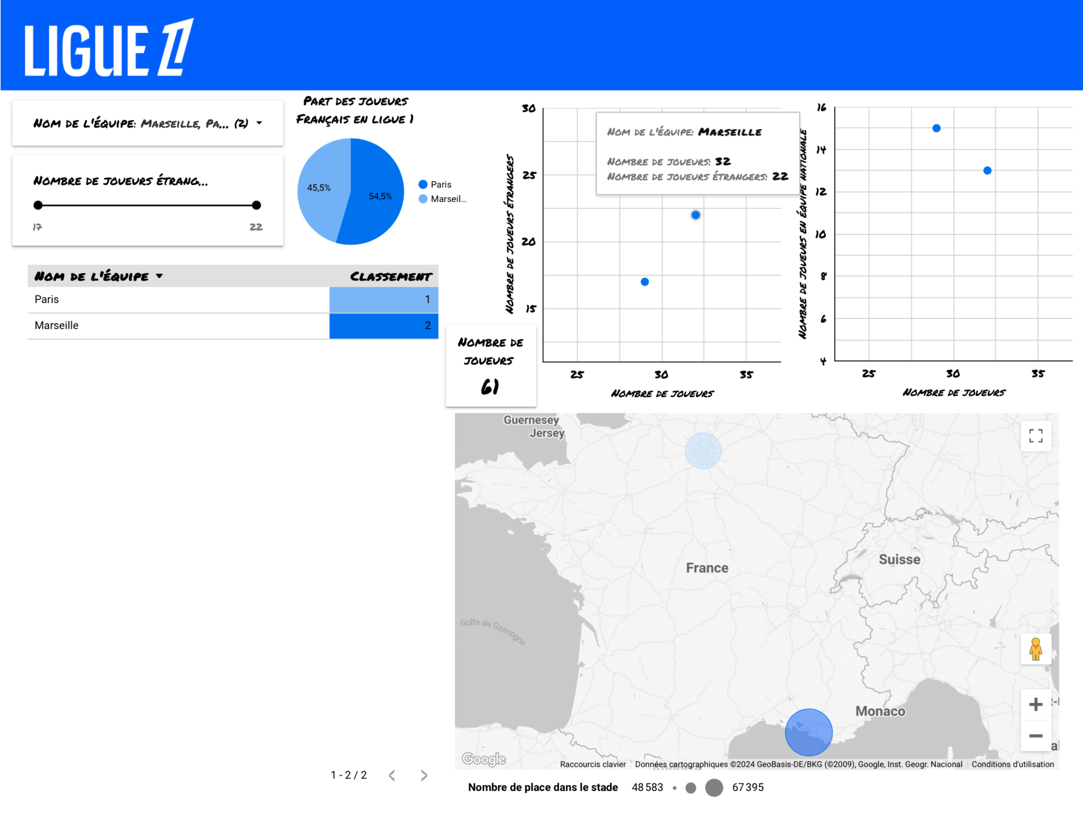Click the Ligue 1 logo

click(x=108, y=48)
